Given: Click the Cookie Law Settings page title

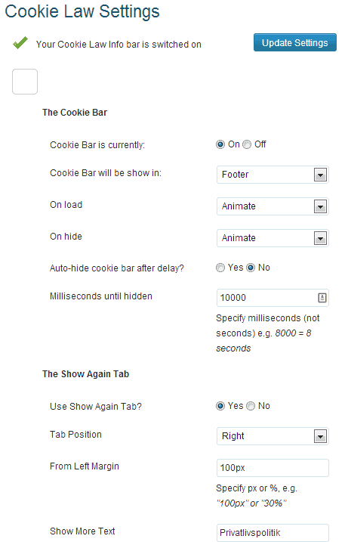Looking at the screenshot, I should pos(82,11).
